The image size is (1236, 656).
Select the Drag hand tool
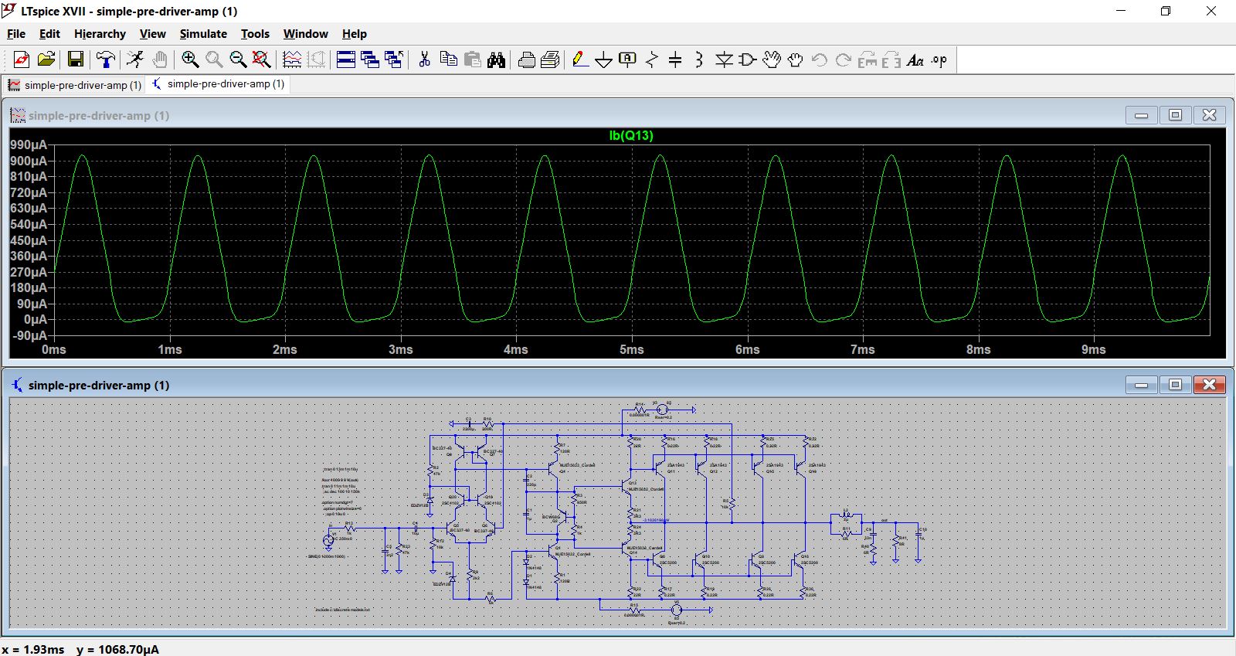795,59
